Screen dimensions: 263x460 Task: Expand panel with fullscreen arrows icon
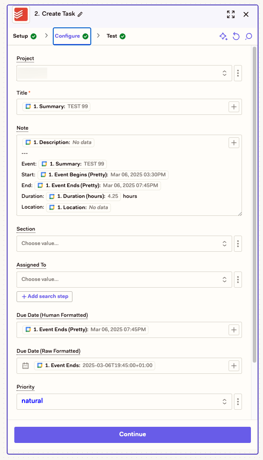tap(230, 14)
